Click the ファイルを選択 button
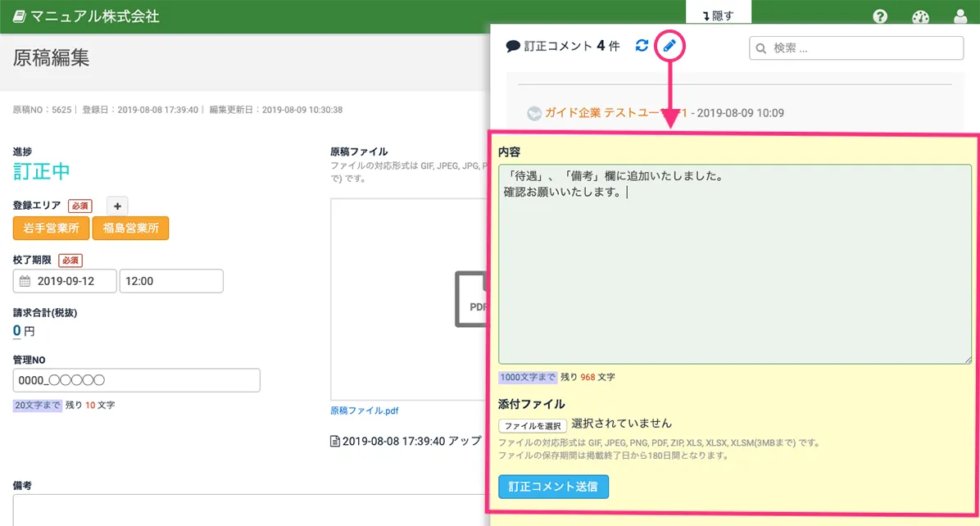The height and width of the screenshot is (526, 980). pos(533,426)
